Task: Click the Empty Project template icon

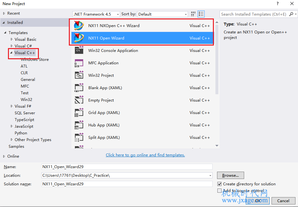Action: coord(79,100)
